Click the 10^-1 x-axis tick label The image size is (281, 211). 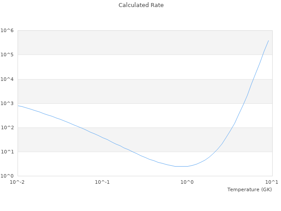pos(102,182)
